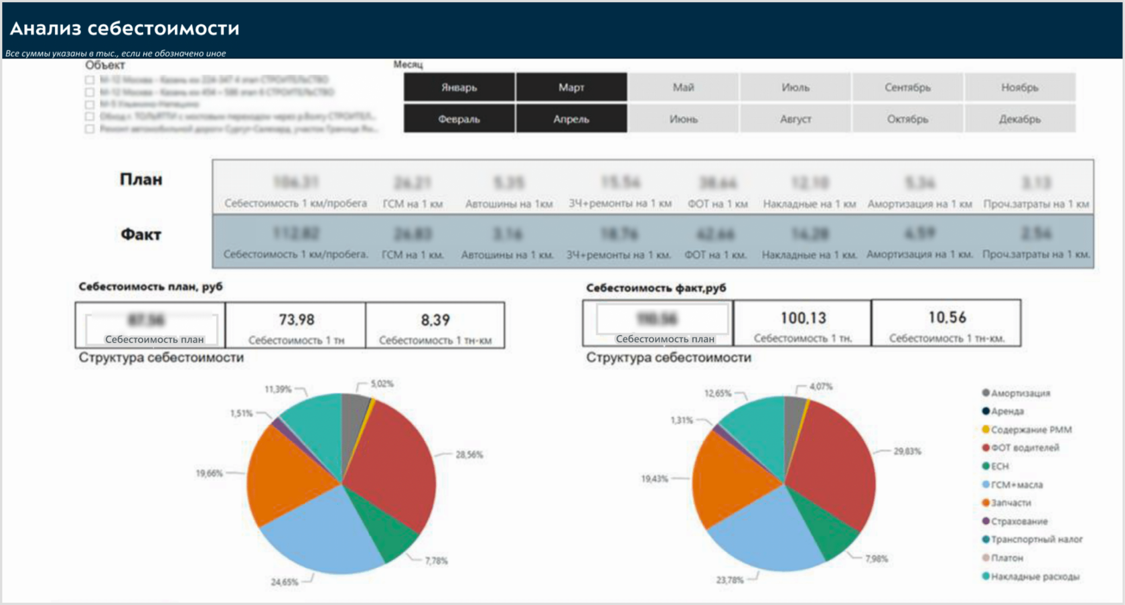
Task: Choose Октябрь in the month slicer
Action: click(907, 119)
